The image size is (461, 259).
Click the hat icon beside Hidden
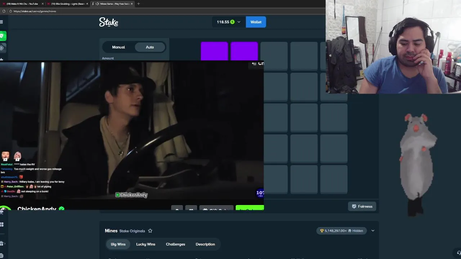(349, 231)
